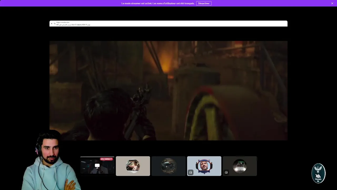This screenshot has height=190, width=337.
Task: Select participant tile with beige background
Action: pos(133,166)
